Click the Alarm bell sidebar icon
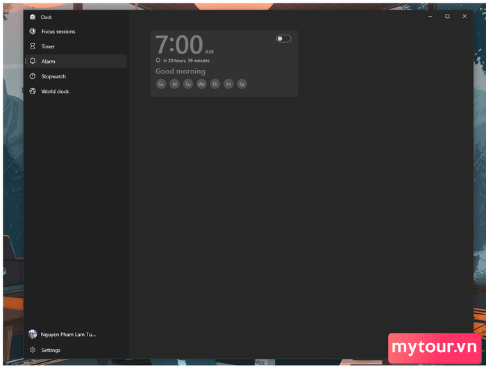This screenshot has width=486, height=370. click(x=33, y=61)
